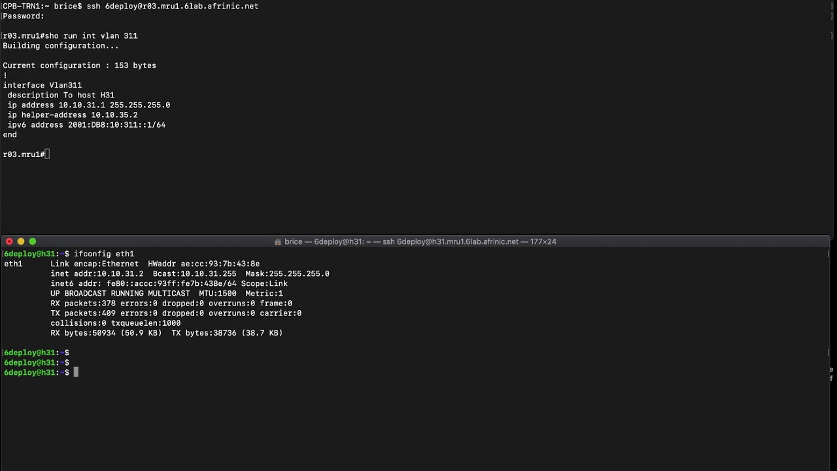
Task: Click the last 6deploy@h31 prompt cursor
Action: pos(76,372)
